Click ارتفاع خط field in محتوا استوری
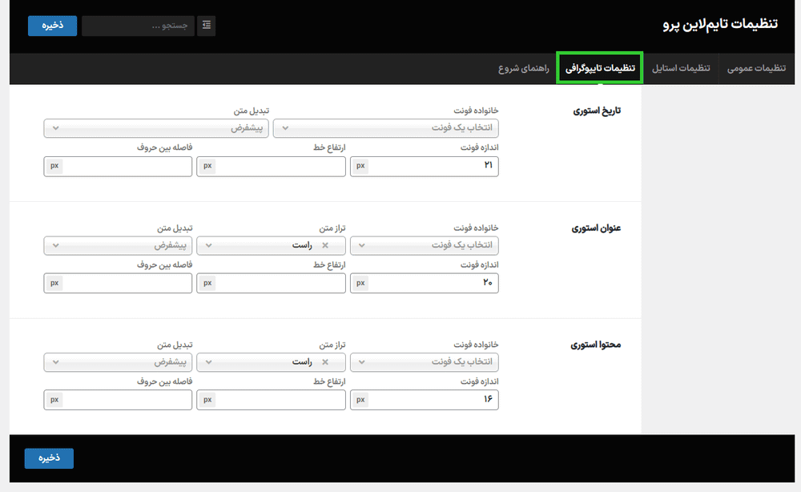Screen dimensions: 801x492 coord(271,400)
